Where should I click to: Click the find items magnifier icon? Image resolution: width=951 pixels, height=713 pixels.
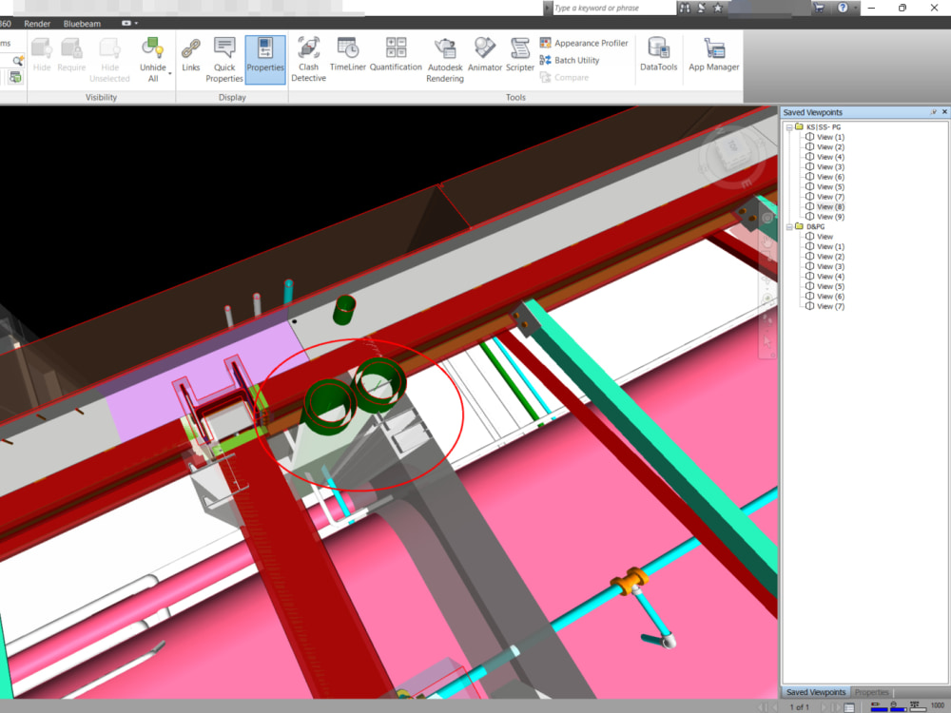17,61
